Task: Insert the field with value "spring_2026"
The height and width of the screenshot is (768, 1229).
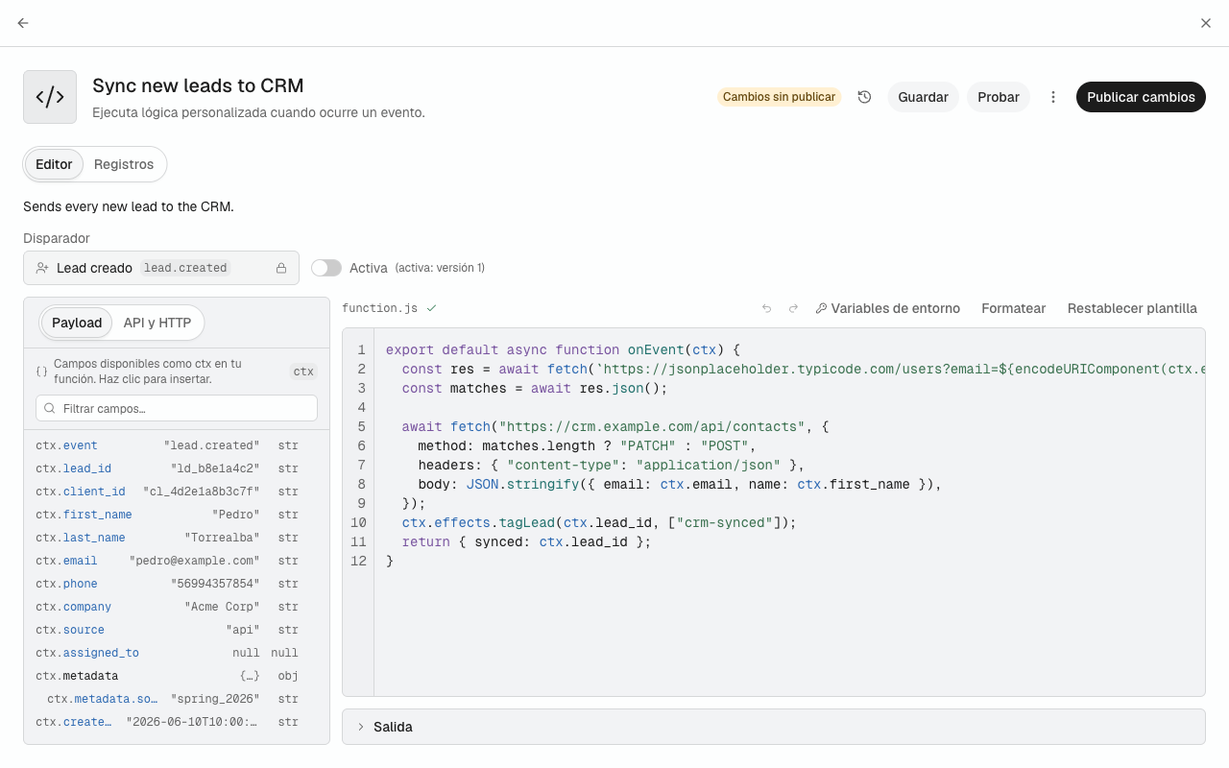Action: click(x=177, y=699)
